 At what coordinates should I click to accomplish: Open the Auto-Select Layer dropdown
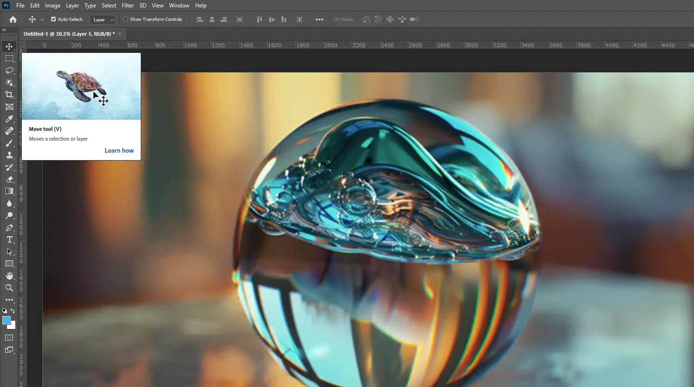[x=102, y=19]
